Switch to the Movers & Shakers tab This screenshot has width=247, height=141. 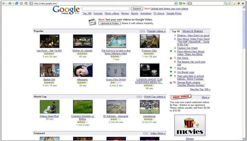[x=193, y=31]
